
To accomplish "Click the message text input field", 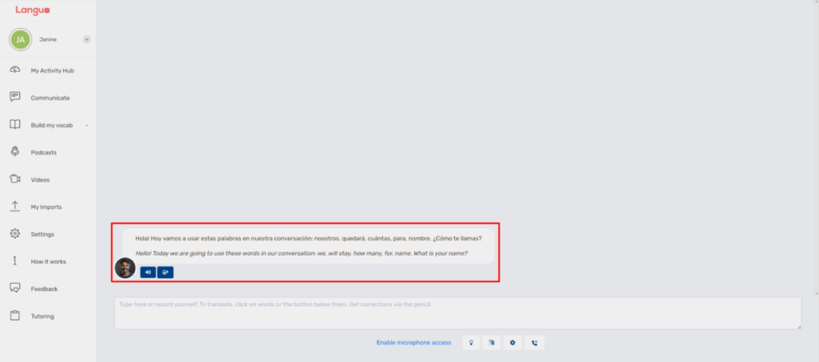I will click(457, 313).
